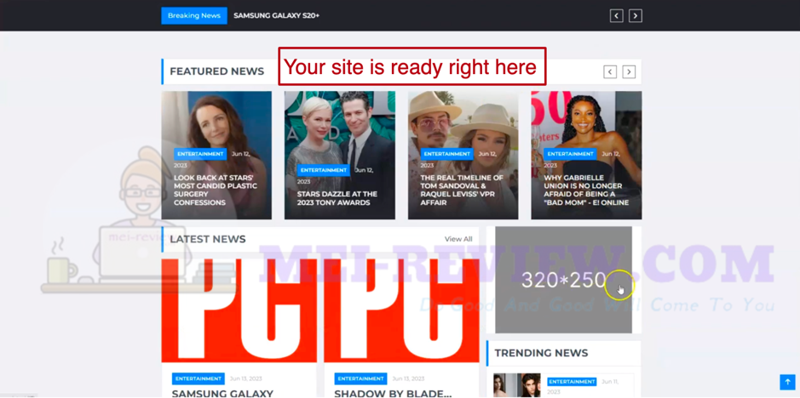Click the 320*250 ad placeholder

point(563,280)
